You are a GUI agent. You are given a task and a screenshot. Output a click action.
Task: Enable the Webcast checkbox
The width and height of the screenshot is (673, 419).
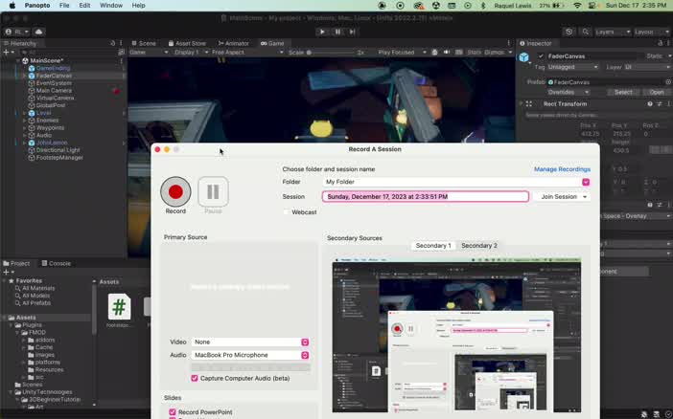click(286, 212)
